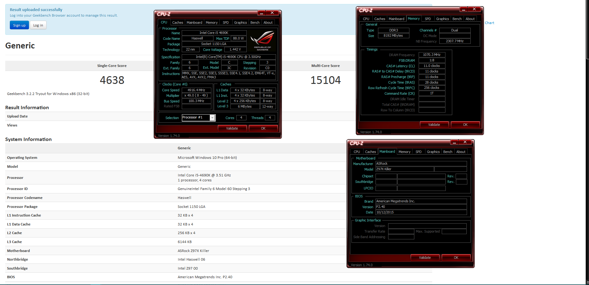
Task: Close the Mainboard CPU-Z window
Action: pos(465,142)
